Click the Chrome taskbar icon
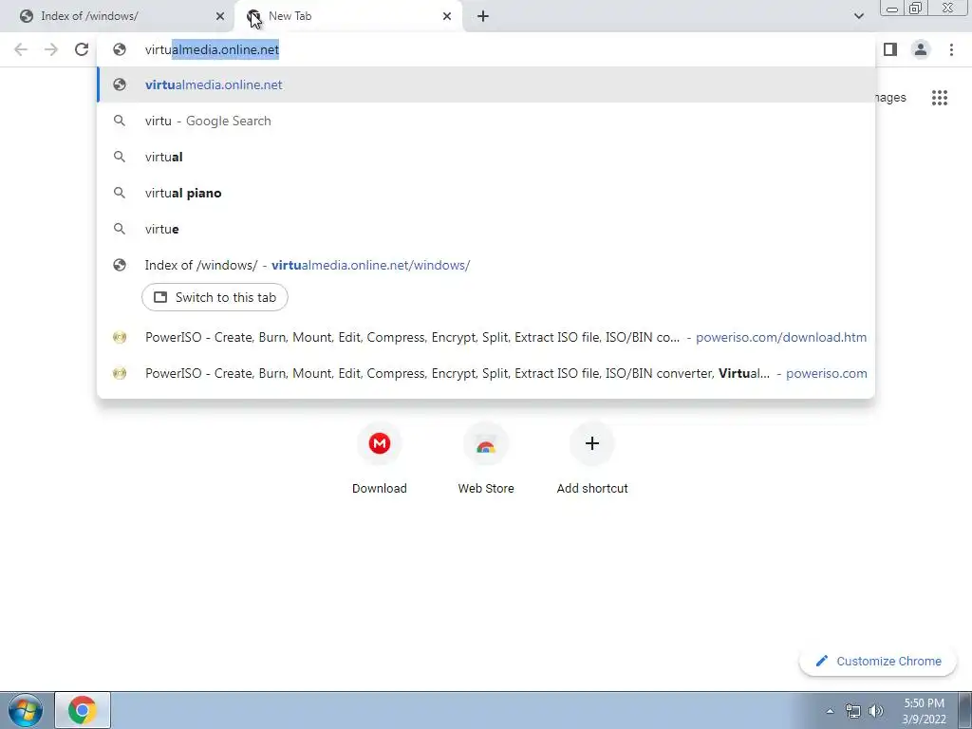Image resolution: width=972 pixels, height=729 pixels. 83,710
